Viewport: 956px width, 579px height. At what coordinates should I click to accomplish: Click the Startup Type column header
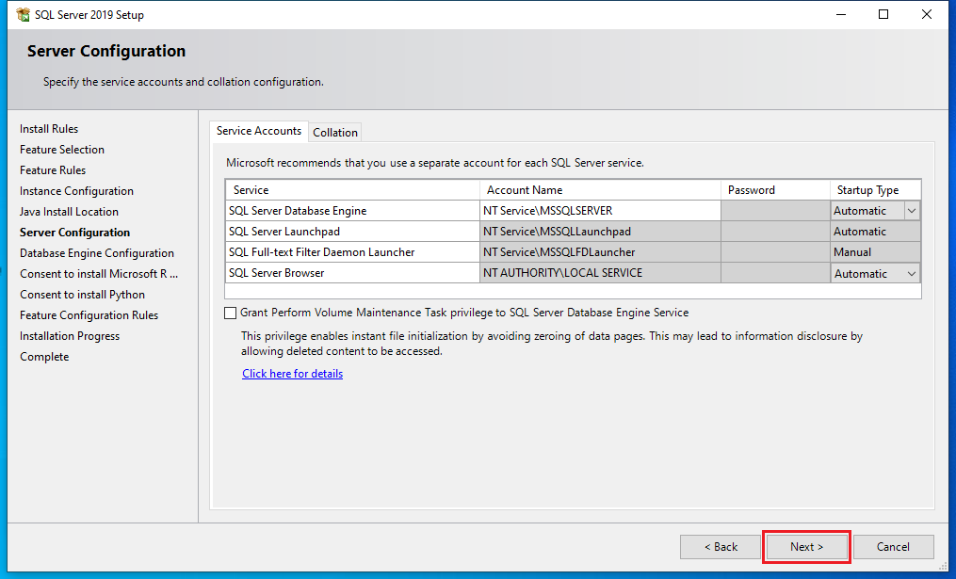[874, 190]
